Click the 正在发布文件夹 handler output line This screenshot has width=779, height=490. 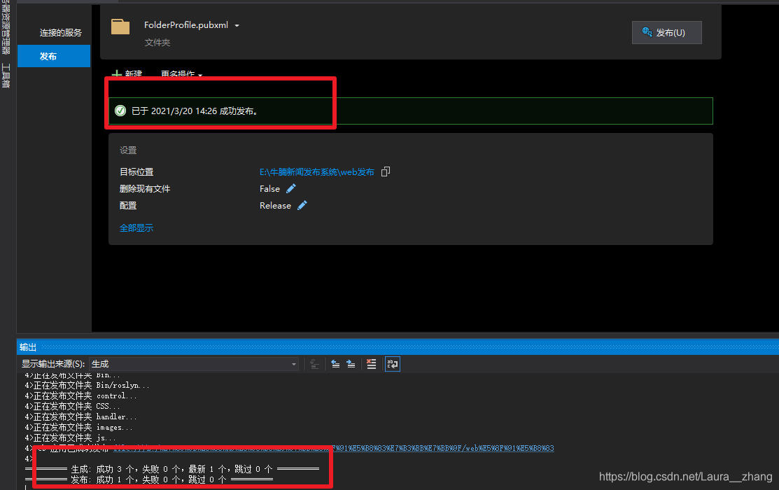[x=80, y=416]
